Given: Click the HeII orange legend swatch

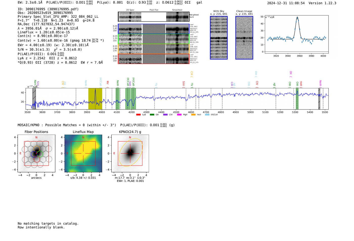Looking at the screenshot, I should pyautogui.click(x=193, y=115).
